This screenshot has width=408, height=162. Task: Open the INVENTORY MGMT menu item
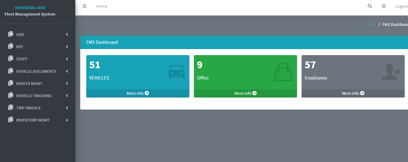point(38,120)
